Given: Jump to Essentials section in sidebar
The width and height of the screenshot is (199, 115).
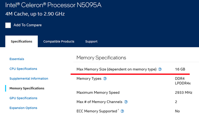Looking at the screenshot, I should [x=17, y=59].
